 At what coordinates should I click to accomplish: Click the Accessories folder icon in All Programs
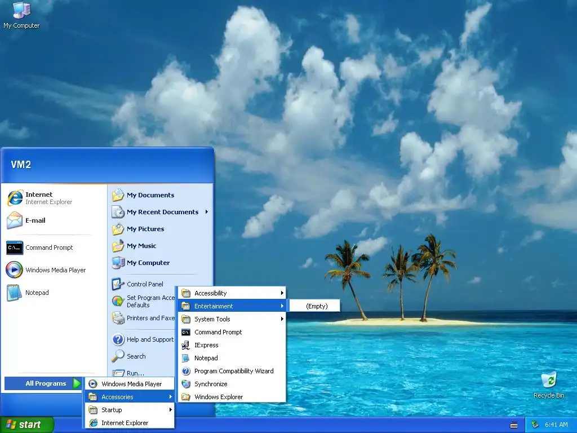(93, 397)
